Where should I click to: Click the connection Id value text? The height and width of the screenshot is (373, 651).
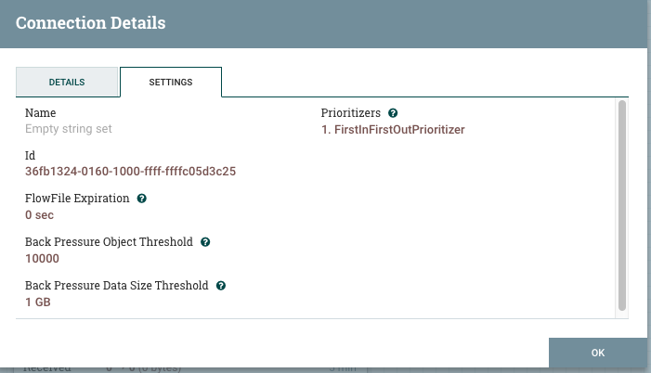tap(130, 172)
